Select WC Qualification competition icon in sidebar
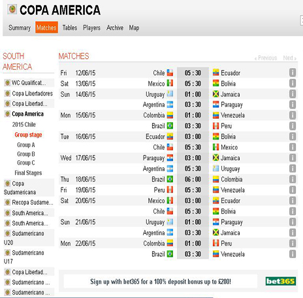 [7, 83]
